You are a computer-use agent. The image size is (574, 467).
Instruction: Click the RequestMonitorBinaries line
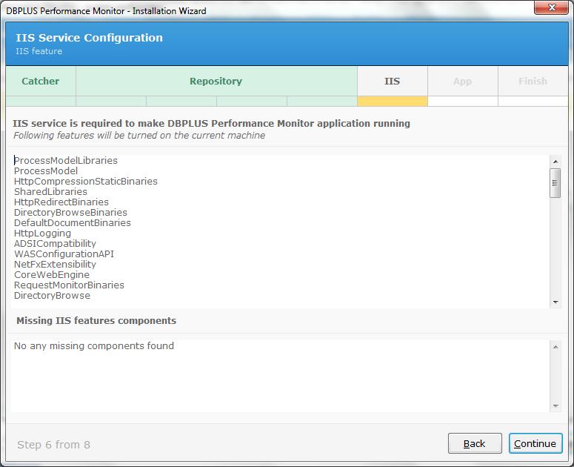click(69, 285)
